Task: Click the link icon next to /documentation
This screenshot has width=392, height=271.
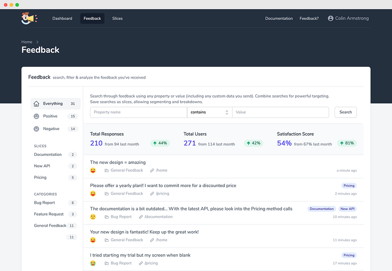Action: tap(141, 217)
